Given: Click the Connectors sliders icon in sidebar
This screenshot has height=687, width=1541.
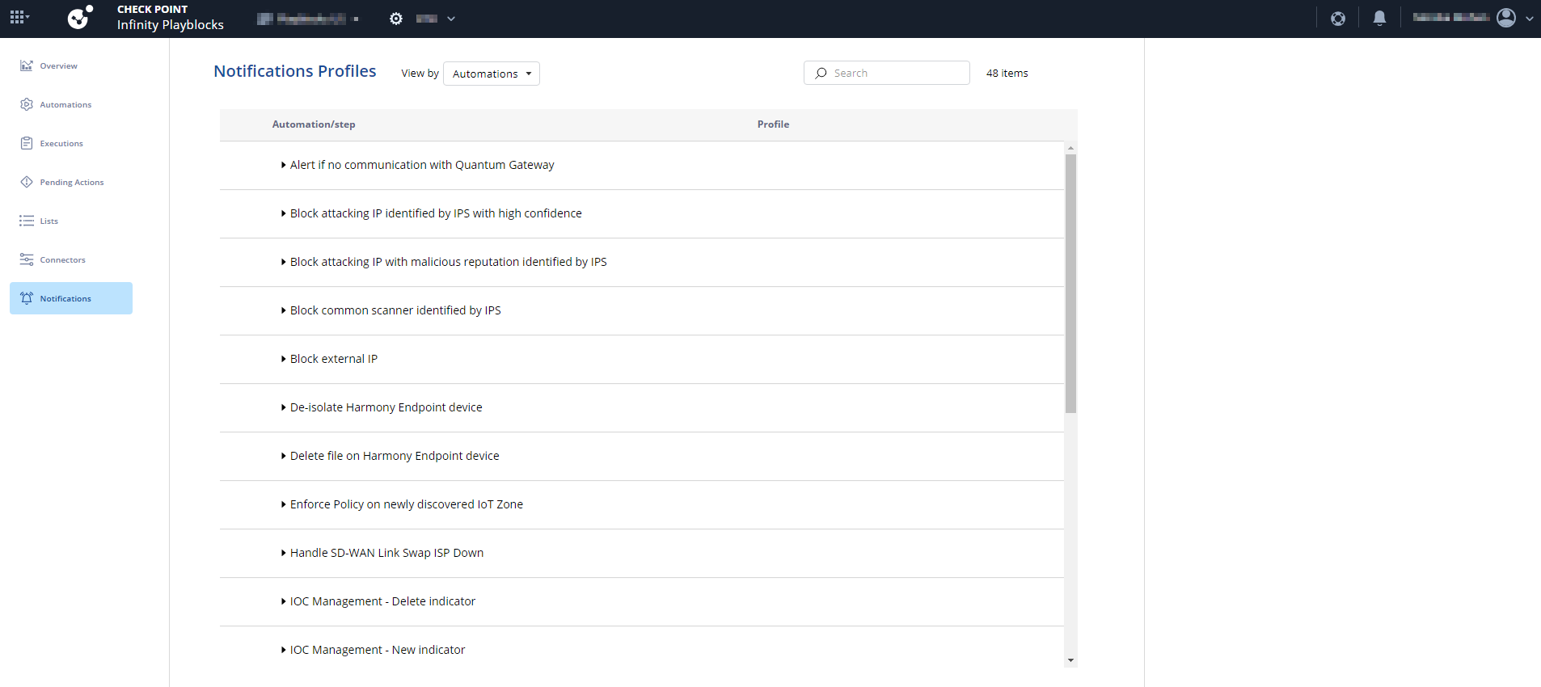Looking at the screenshot, I should point(27,259).
